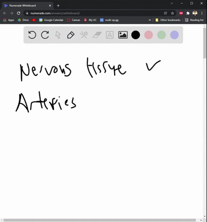Insert an image onto the whiteboard
207x222 pixels.
(x=123, y=35)
